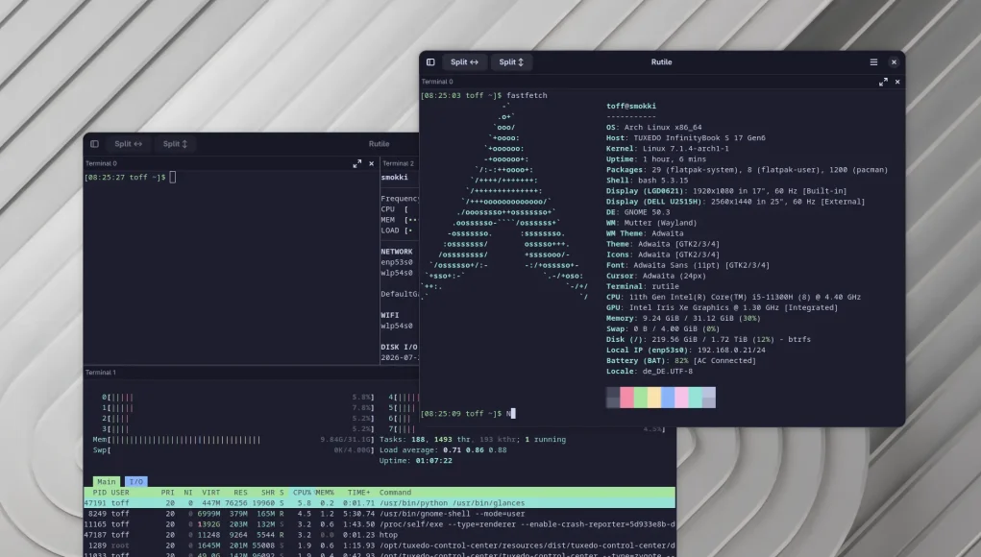
Task: Maximize Terminal 0 pane in background window
Action: click(x=356, y=164)
